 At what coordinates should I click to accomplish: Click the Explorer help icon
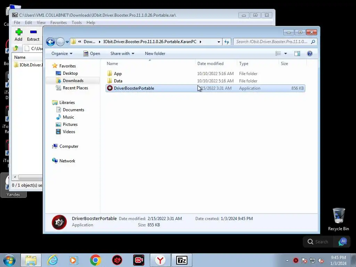(310, 54)
